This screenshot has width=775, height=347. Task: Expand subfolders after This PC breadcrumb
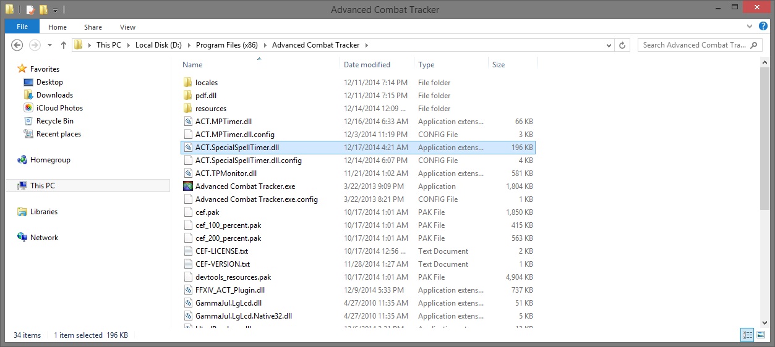[x=128, y=45]
